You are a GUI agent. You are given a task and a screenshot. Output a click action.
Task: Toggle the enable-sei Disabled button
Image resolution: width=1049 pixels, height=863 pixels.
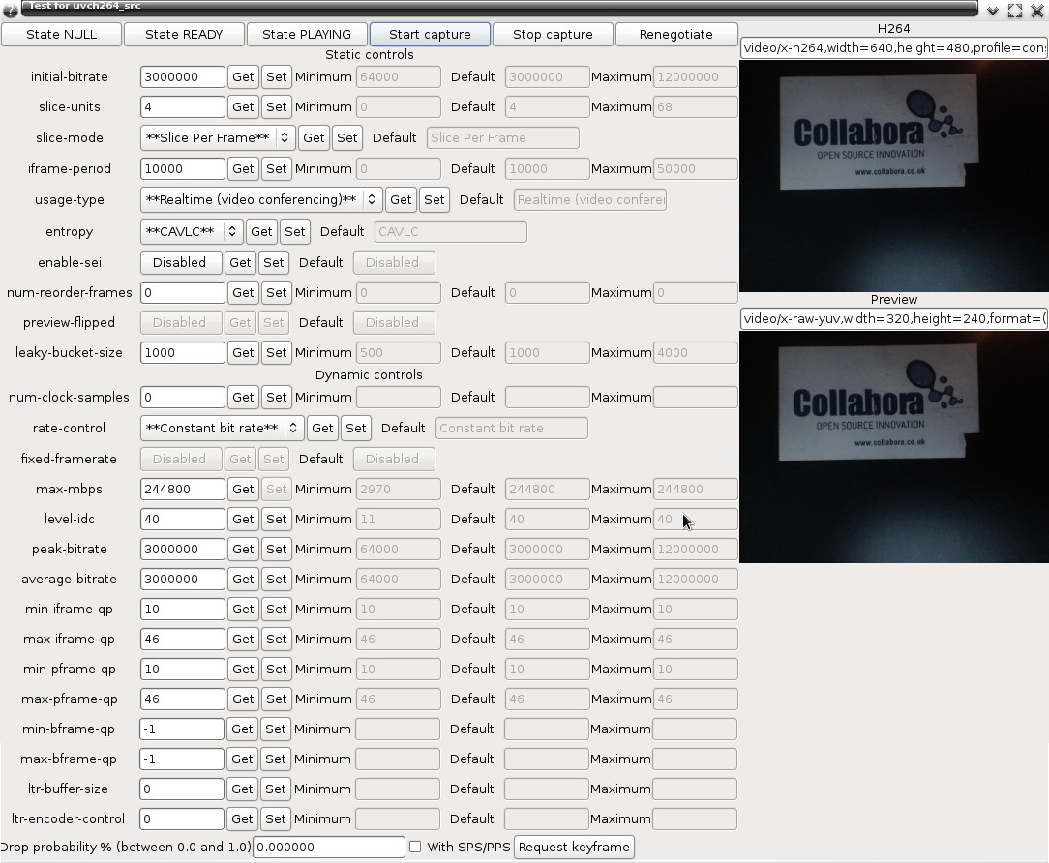180,262
